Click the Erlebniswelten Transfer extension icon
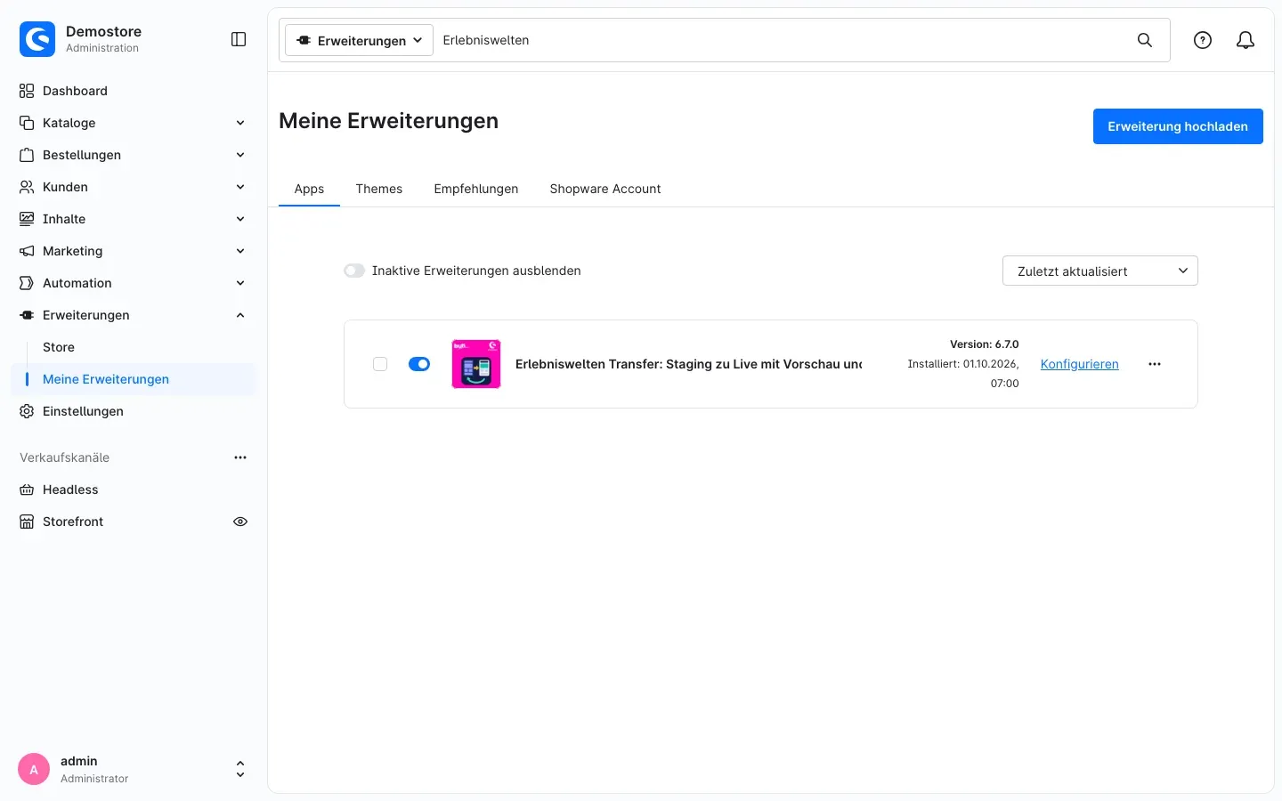Viewport: 1282px width, 801px height. (476, 364)
